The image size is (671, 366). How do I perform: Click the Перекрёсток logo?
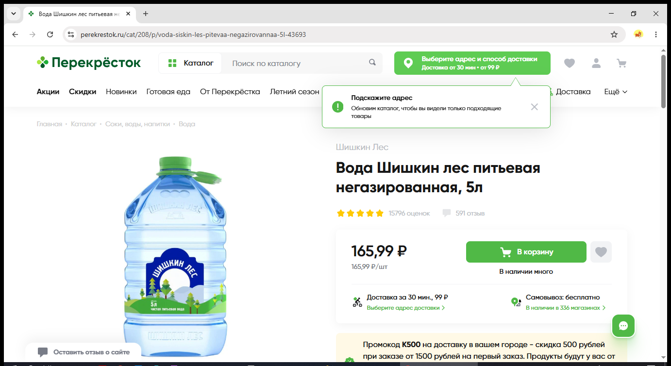[89, 63]
